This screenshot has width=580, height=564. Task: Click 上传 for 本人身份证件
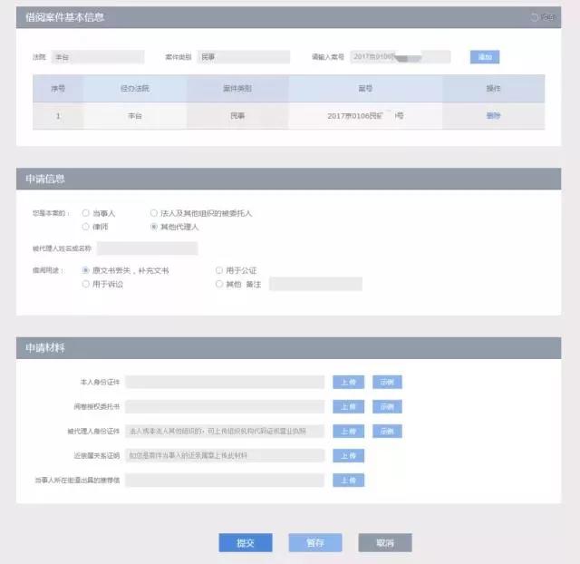tap(348, 382)
